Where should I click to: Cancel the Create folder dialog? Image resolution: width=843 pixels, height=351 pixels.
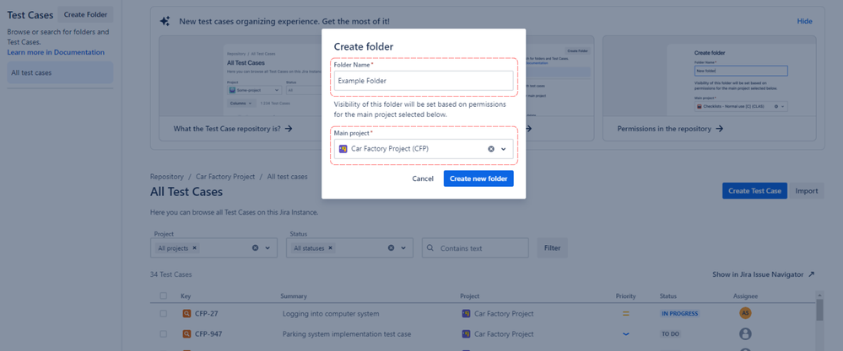(x=423, y=178)
